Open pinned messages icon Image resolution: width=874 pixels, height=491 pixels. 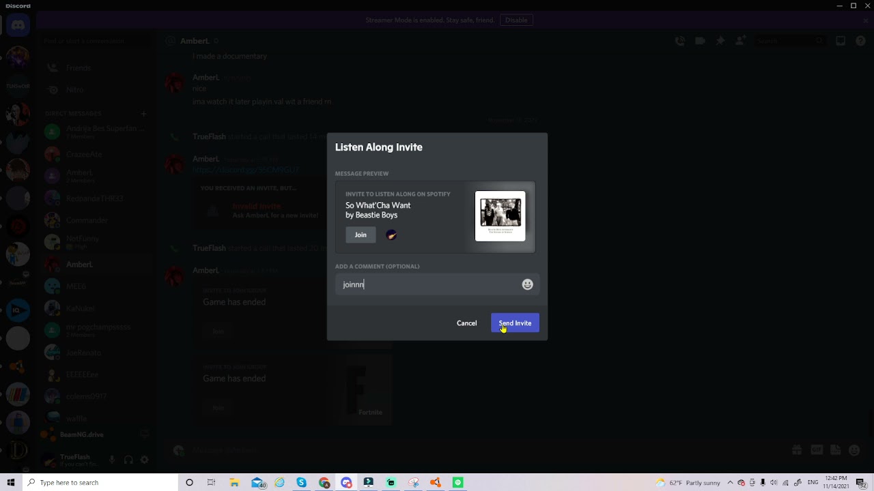(x=720, y=41)
